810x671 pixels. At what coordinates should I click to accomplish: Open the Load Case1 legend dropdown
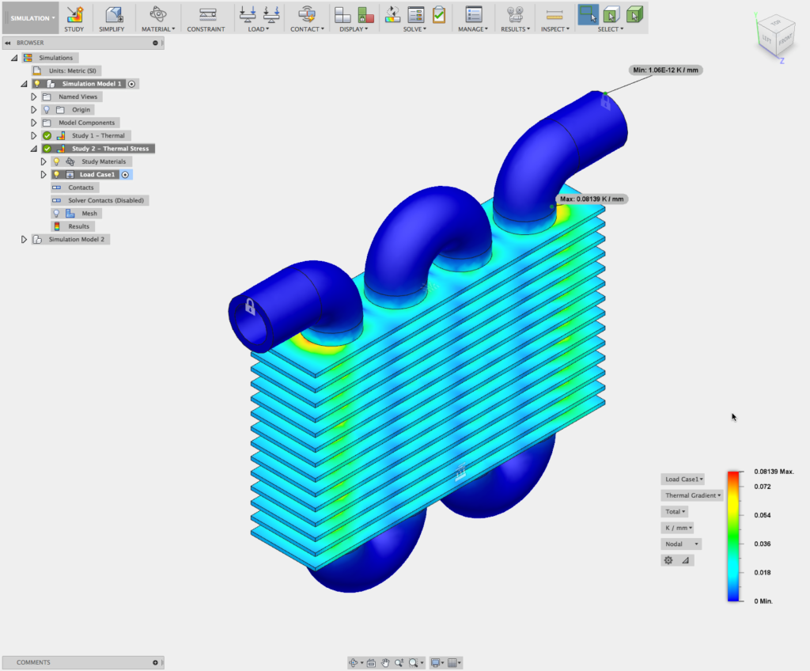coord(683,480)
